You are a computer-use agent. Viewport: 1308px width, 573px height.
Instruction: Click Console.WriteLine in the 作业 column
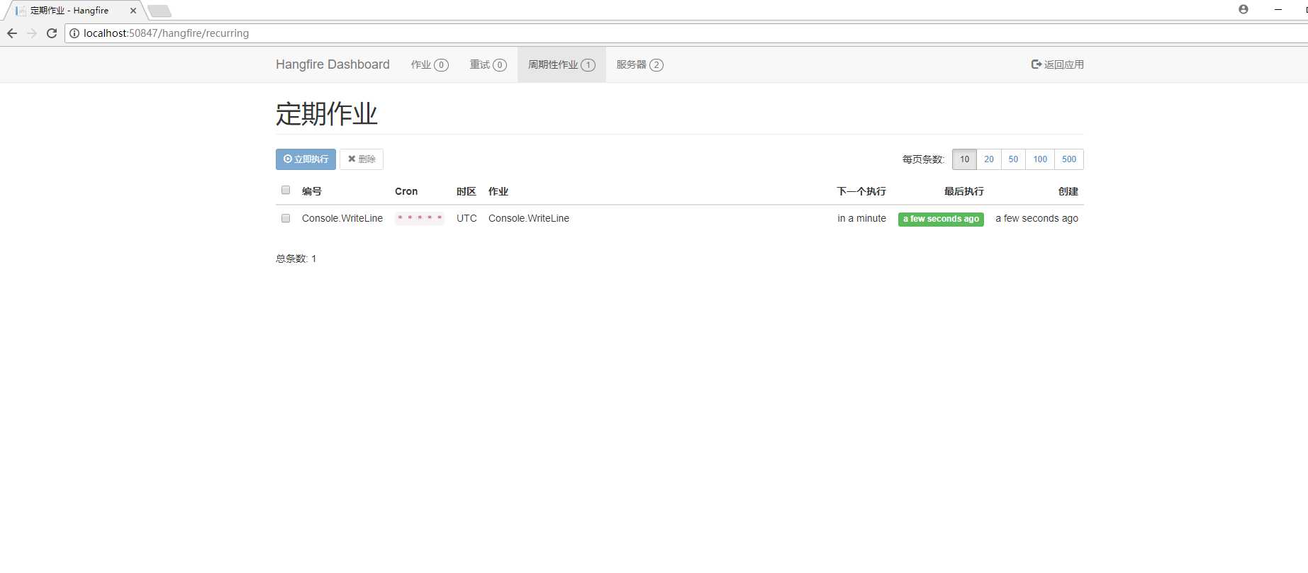[x=529, y=218]
